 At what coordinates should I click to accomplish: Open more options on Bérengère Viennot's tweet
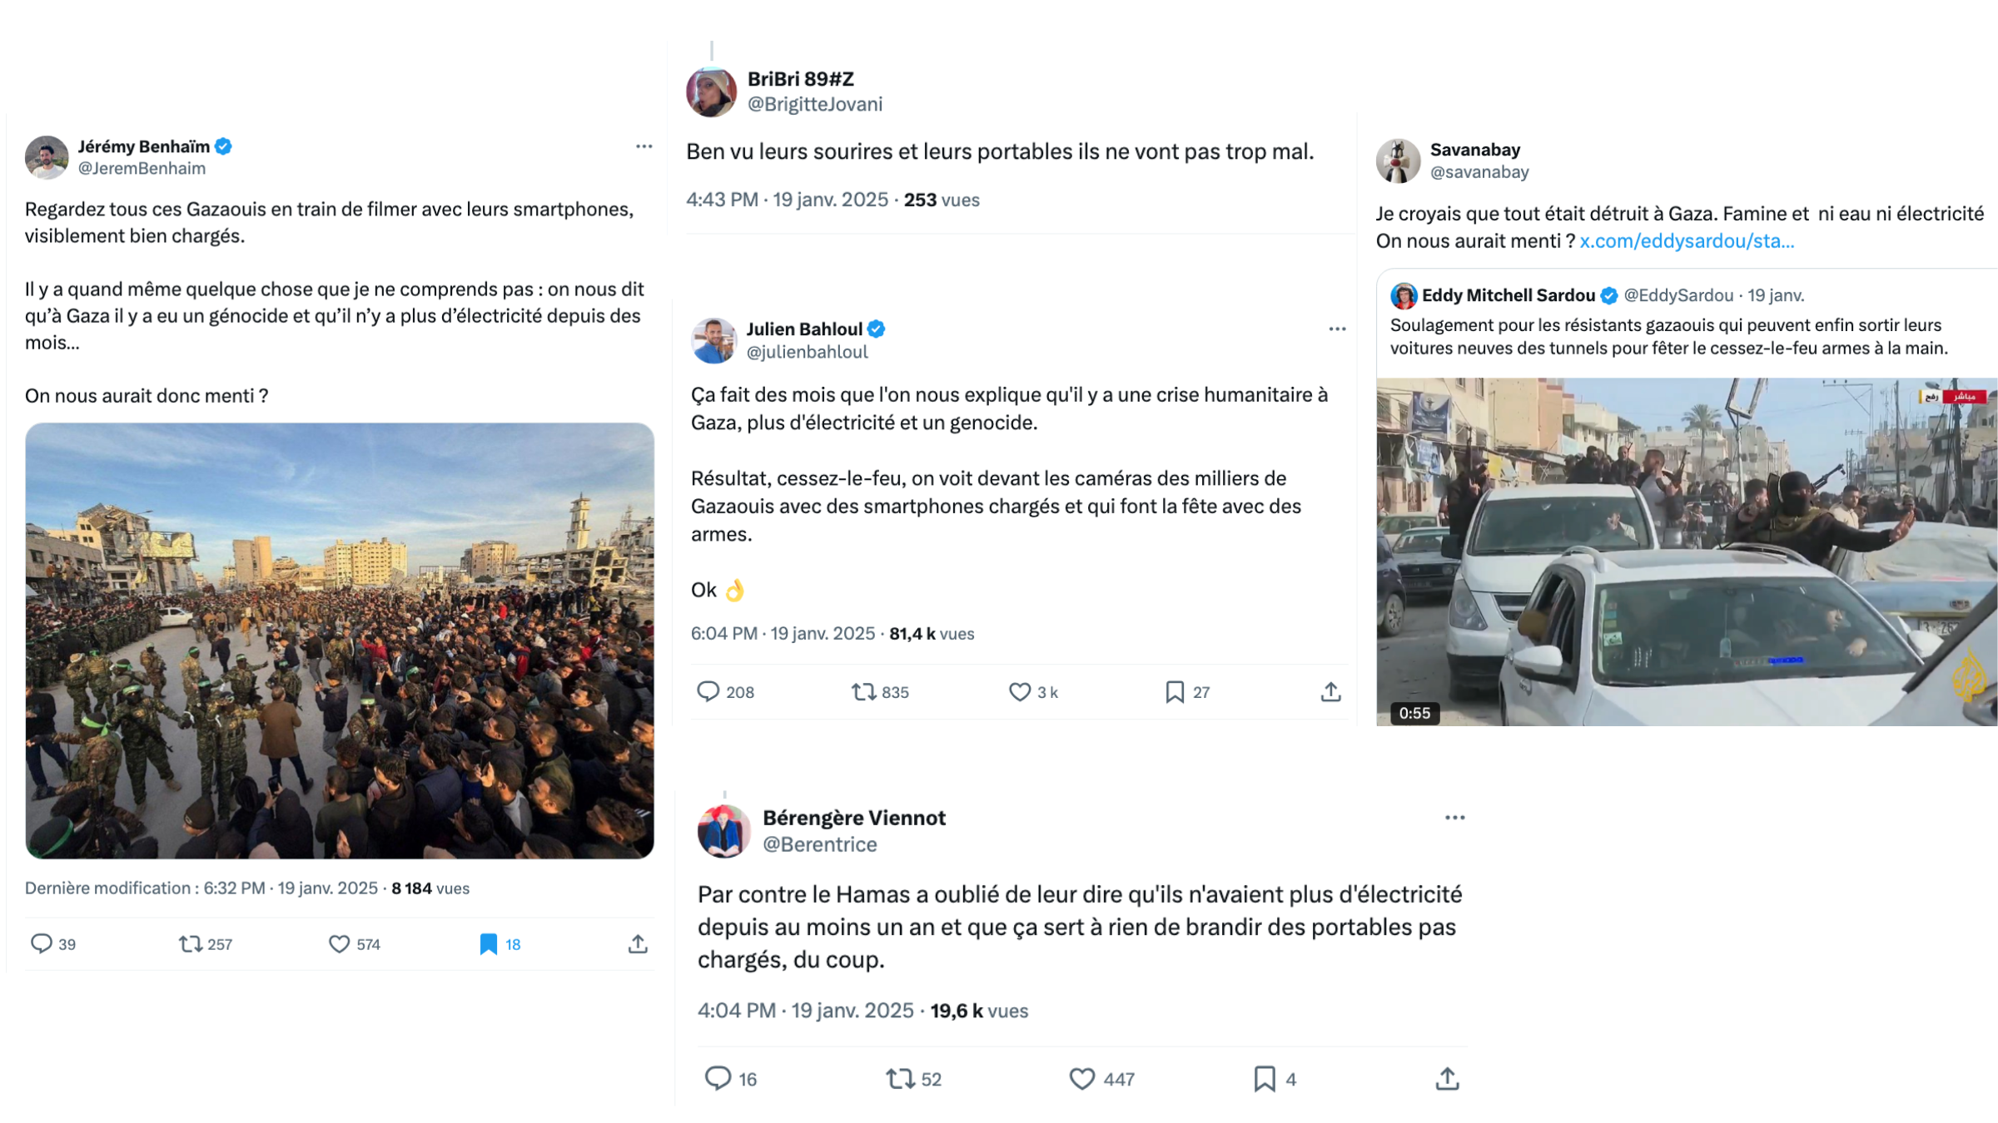tap(1454, 818)
